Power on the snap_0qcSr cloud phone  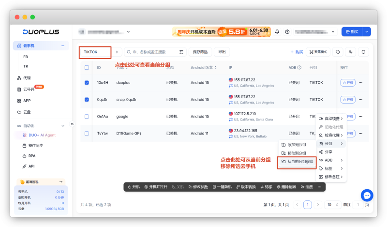tap(347, 100)
